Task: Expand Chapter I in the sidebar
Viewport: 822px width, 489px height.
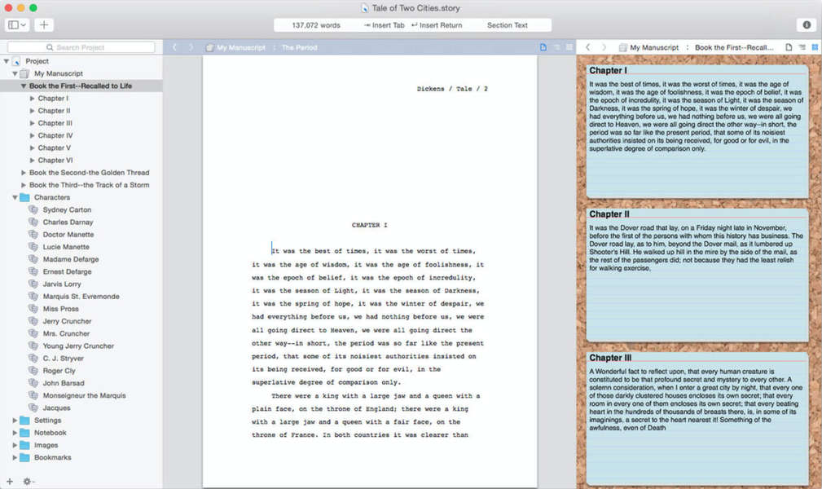Action: click(32, 98)
